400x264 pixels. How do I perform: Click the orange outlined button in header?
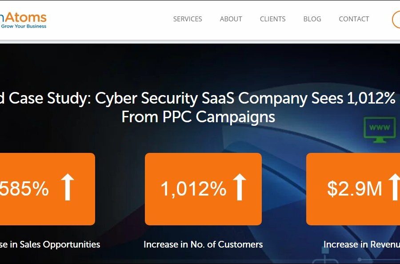coord(396,20)
